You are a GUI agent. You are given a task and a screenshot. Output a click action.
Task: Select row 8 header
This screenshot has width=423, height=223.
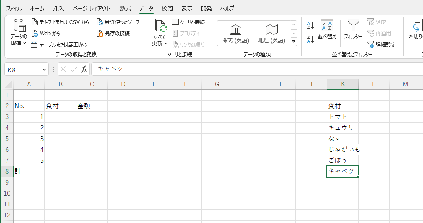tap(7, 172)
